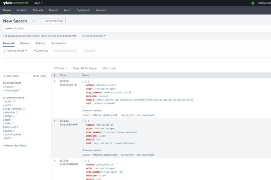The height and width of the screenshot is (180, 271).
Task: Open the Dashboards nav item
Action: click(83, 10)
